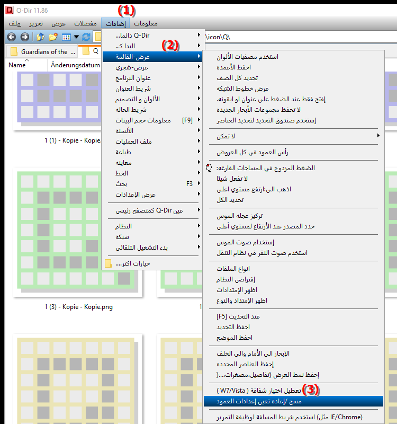Go up one folder level icon
397x424 pixels.
click(x=40, y=37)
